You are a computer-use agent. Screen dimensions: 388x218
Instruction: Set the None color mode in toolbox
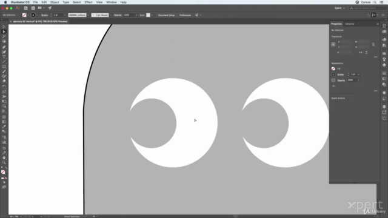coord(6,178)
